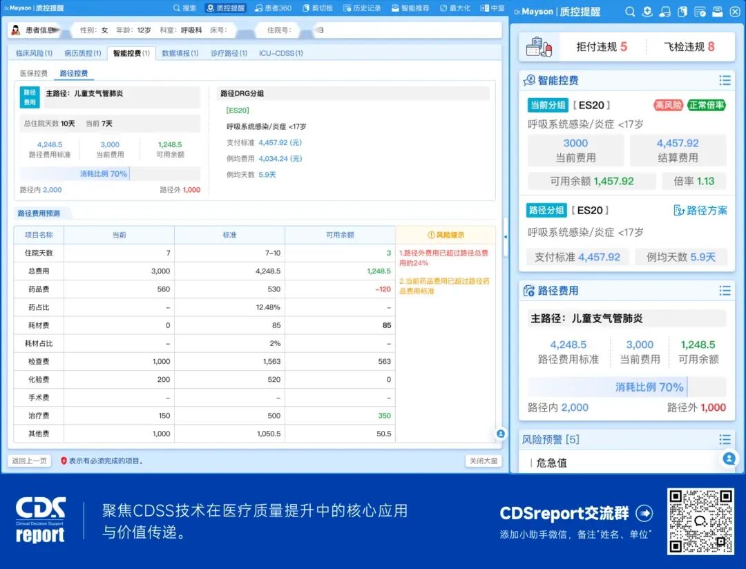The width and height of the screenshot is (746, 569).
Task: Click the 返回上一页 button
Action: click(x=28, y=459)
